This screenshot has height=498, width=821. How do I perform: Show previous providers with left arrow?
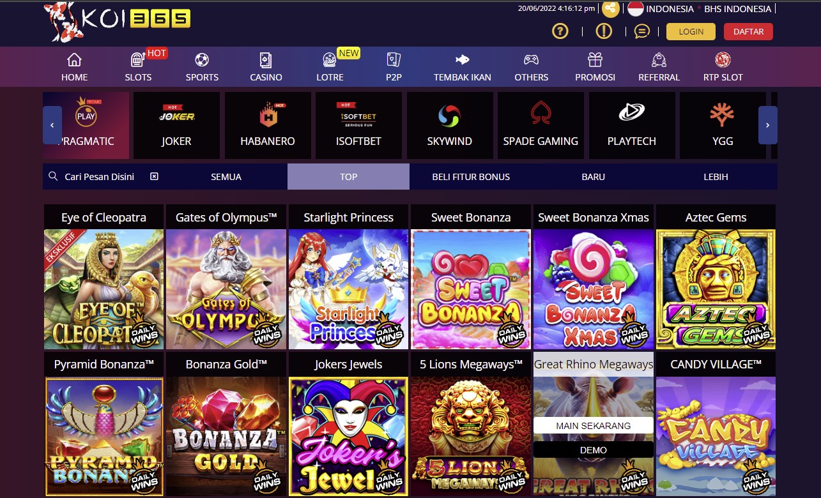click(52, 125)
